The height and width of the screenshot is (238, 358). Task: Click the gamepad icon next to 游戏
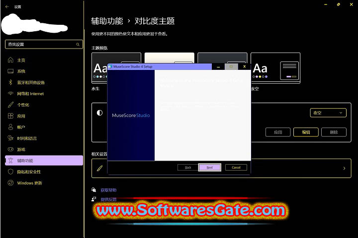click(x=10, y=149)
